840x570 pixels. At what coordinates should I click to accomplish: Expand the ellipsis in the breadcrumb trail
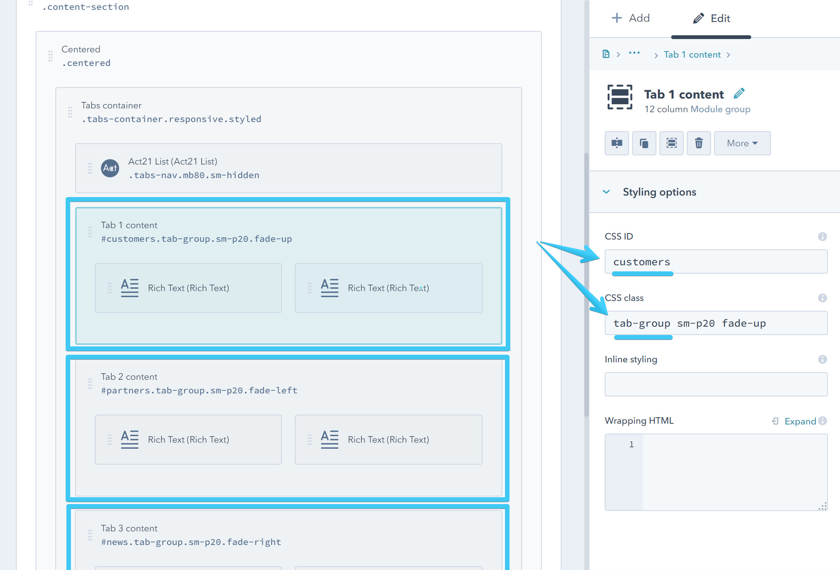click(634, 53)
